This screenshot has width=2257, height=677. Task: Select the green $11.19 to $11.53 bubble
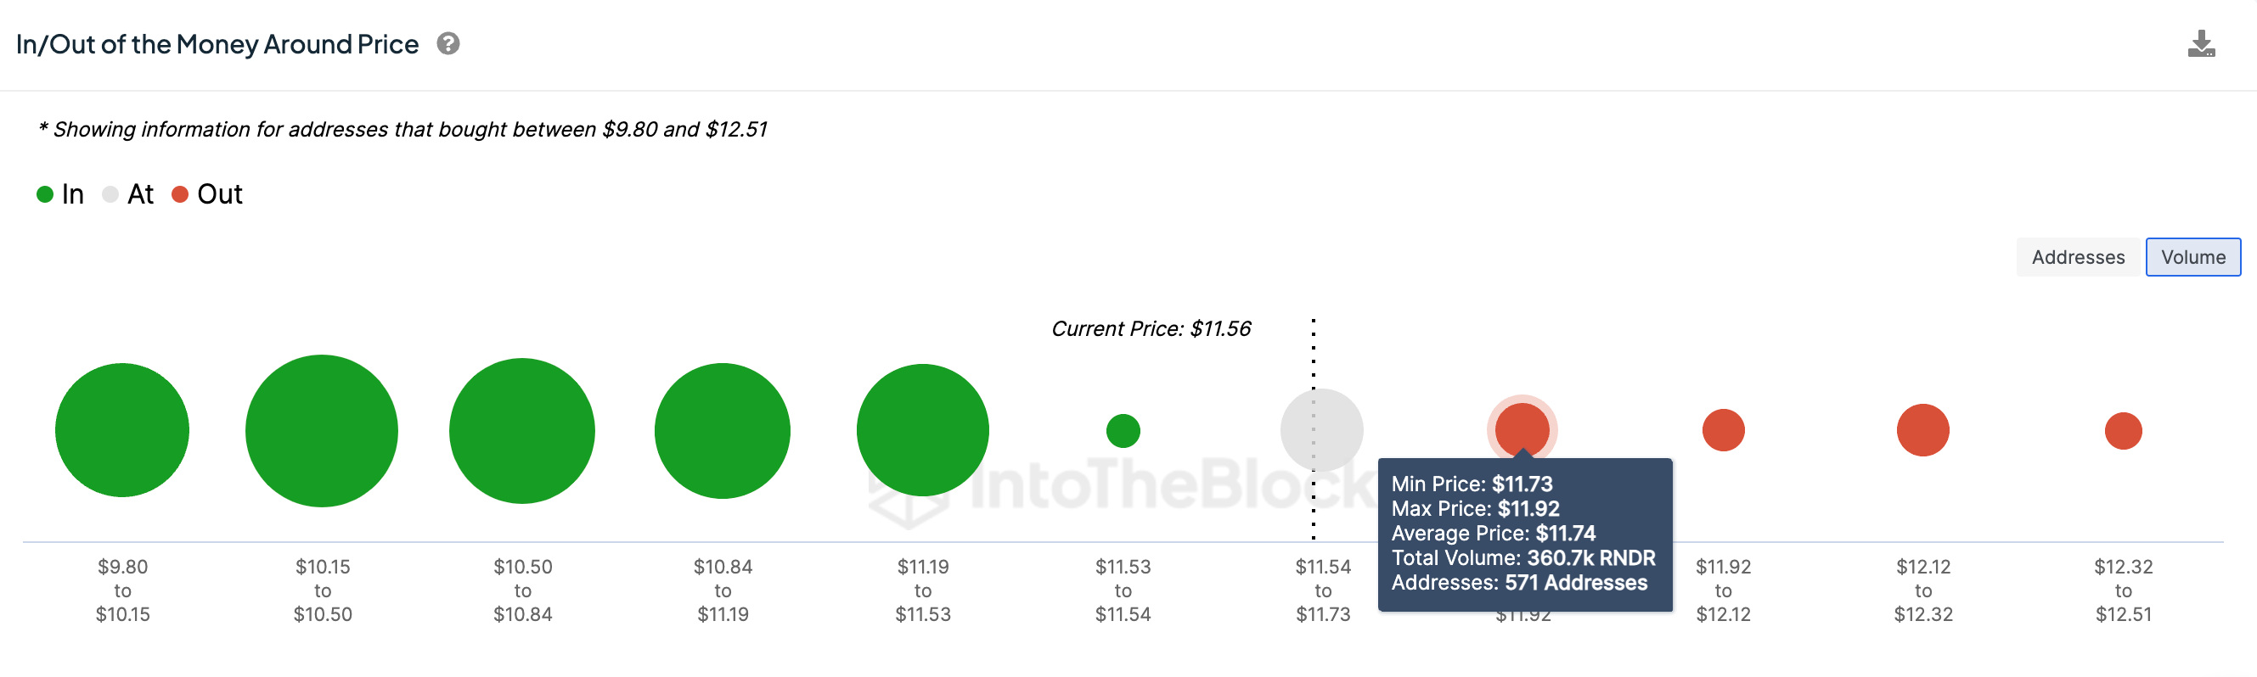point(923,430)
